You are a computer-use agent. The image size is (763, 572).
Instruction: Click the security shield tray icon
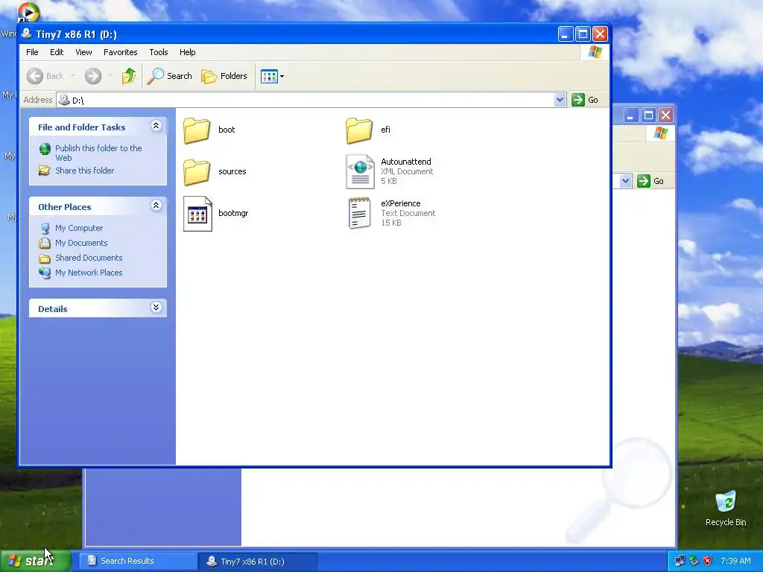click(x=708, y=561)
